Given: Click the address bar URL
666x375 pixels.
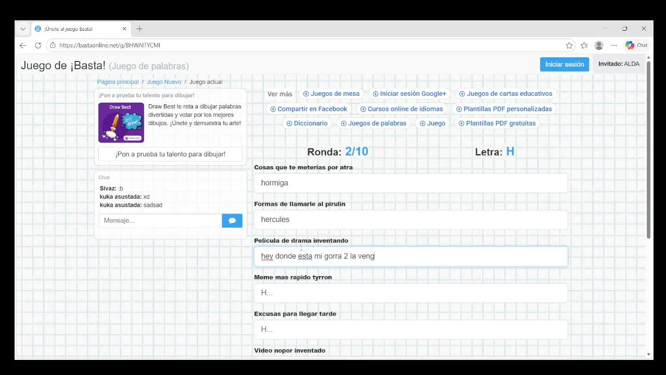Looking at the screenshot, I should (110, 45).
